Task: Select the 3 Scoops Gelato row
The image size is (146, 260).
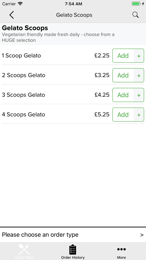Action: 73,95
